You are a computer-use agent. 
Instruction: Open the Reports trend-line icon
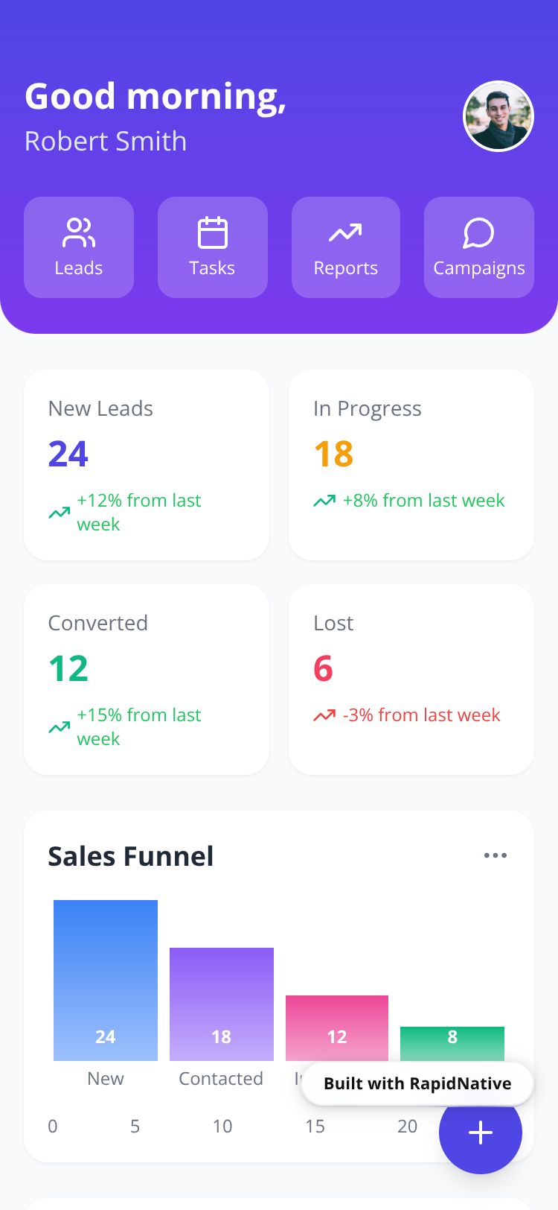click(x=345, y=233)
